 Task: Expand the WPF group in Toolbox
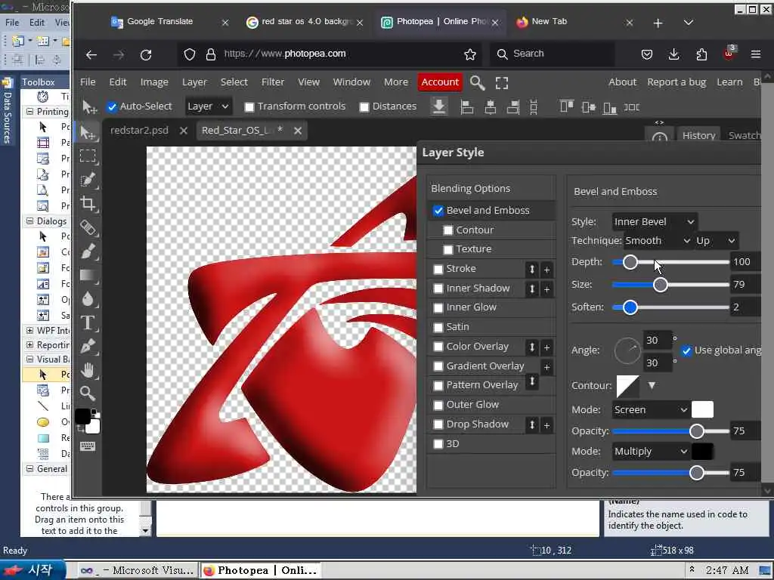pyautogui.click(x=29, y=331)
